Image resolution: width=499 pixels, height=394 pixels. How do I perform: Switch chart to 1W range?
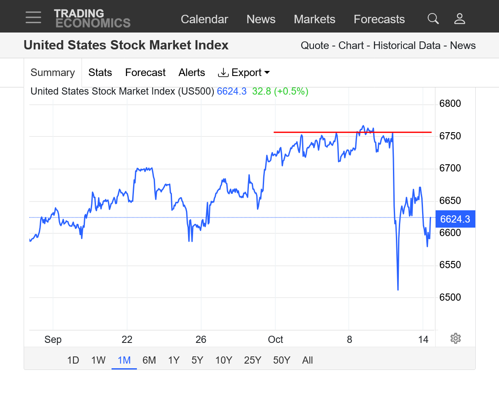98,360
